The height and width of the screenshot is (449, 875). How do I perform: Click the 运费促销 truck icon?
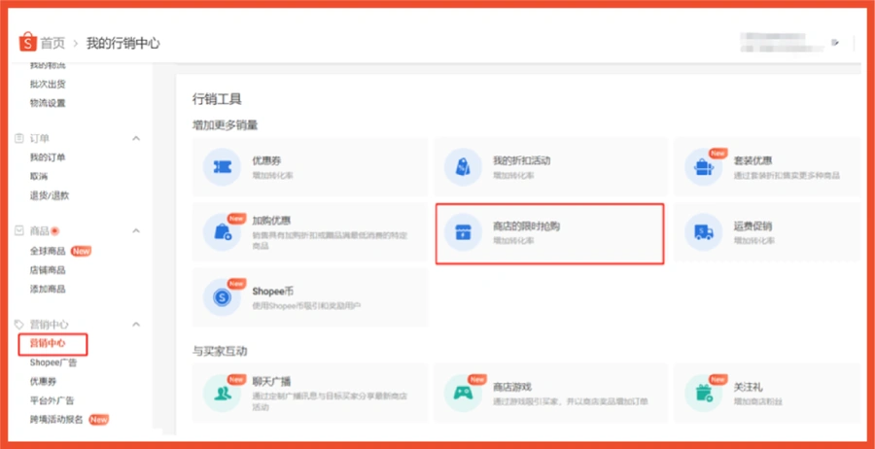coord(703,232)
